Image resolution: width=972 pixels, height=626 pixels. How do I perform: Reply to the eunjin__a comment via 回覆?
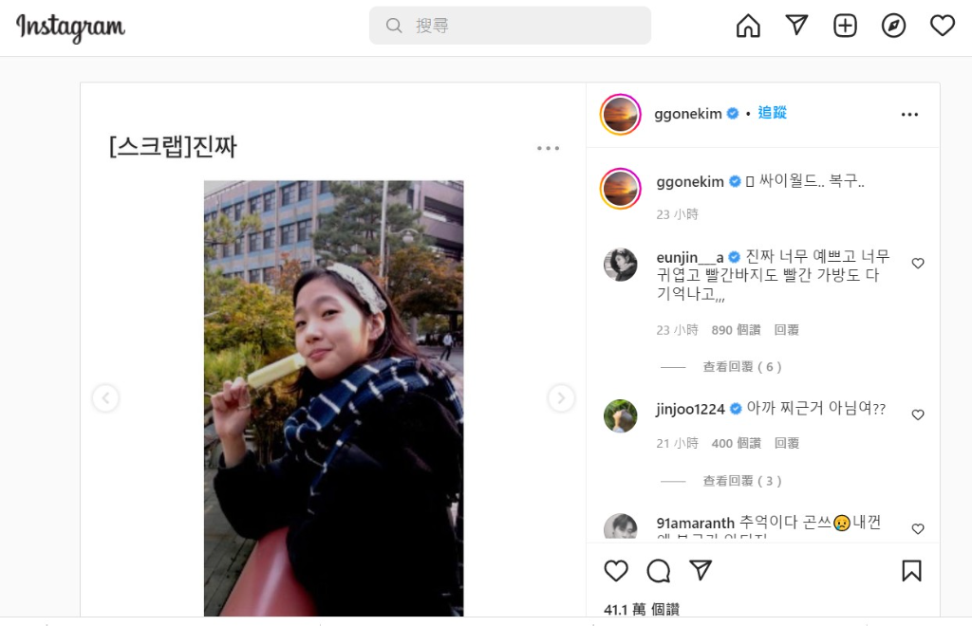click(x=787, y=330)
